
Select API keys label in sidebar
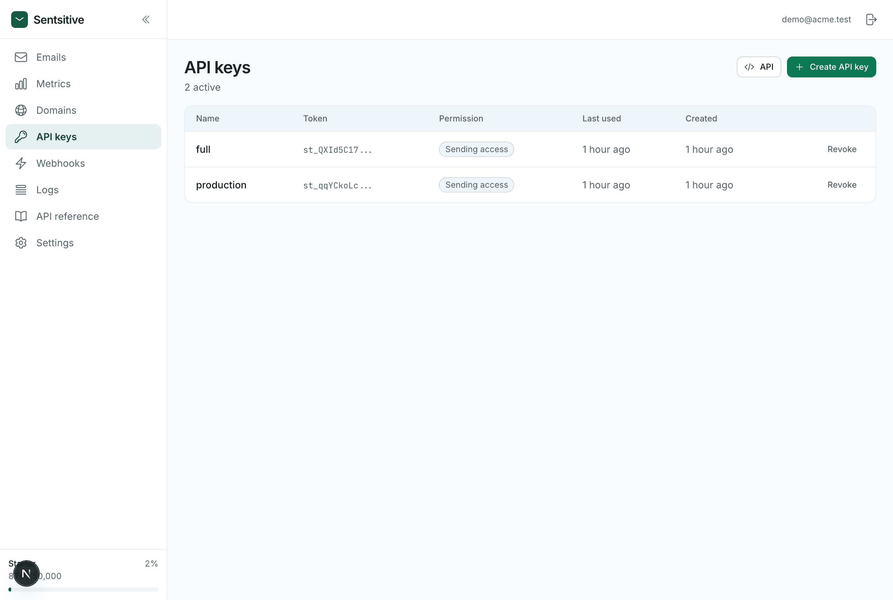[57, 137]
